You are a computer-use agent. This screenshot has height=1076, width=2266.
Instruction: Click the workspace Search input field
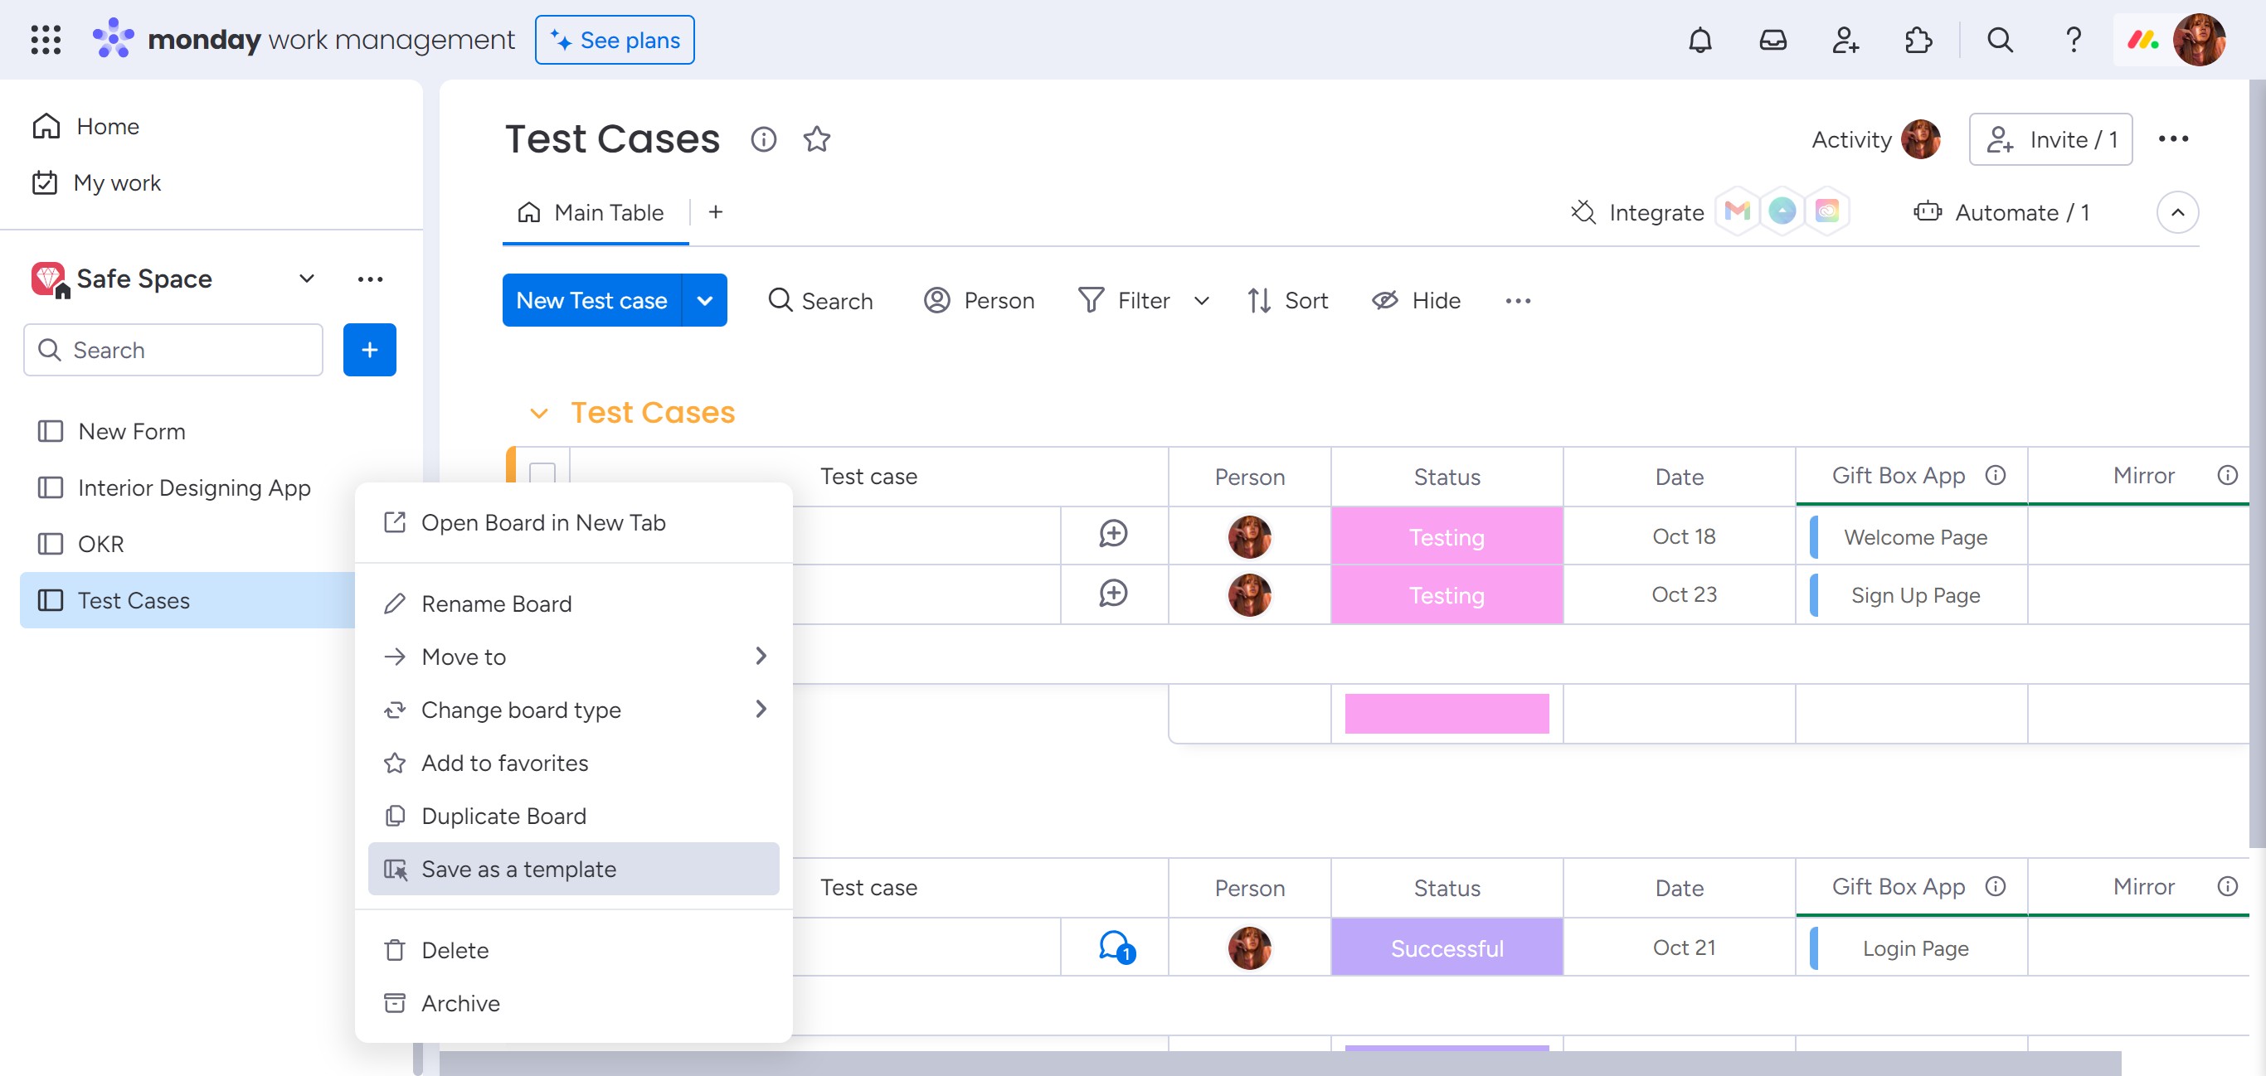pos(173,350)
